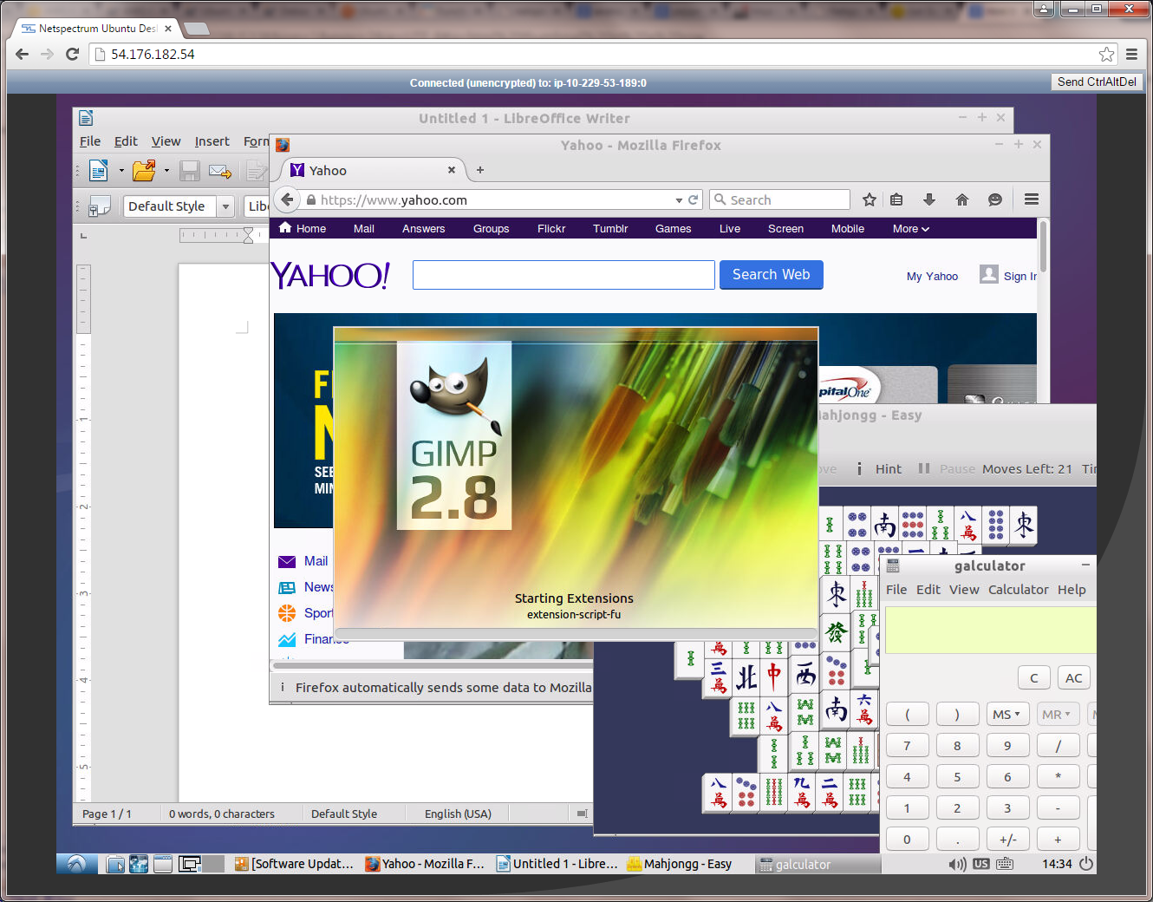This screenshot has width=1153, height=902.
Task: Click Home in the Yahoo navigation bar
Action: (303, 229)
